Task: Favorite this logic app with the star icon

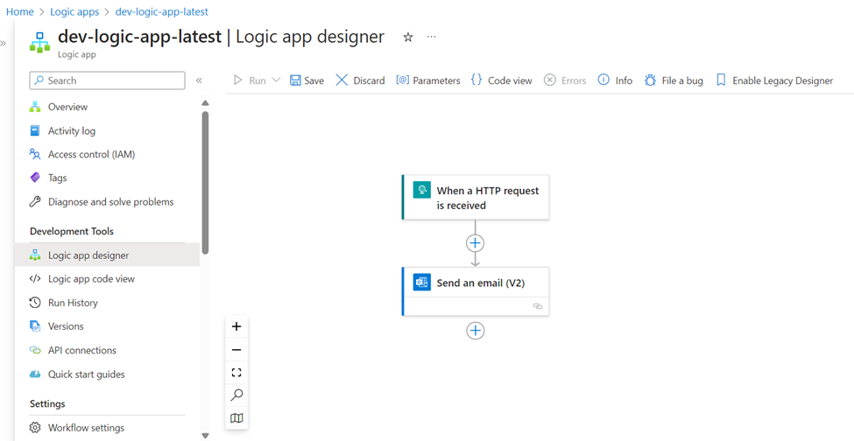Action: 408,37
